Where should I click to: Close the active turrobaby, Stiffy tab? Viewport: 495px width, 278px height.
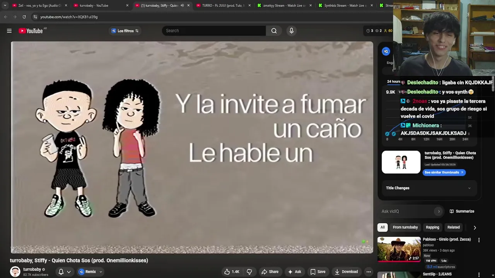tap(188, 5)
